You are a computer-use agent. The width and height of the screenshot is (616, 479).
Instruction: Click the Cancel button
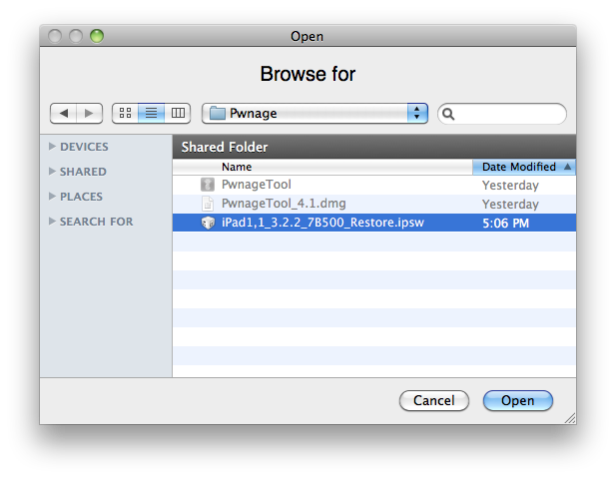pyautogui.click(x=433, y=400)
